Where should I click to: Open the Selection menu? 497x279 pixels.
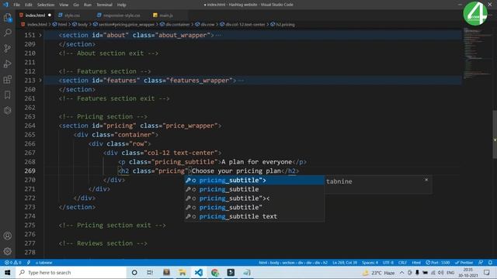point(46,5)
